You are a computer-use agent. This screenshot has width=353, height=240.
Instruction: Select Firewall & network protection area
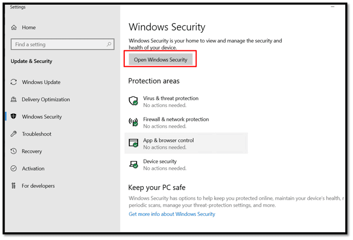coord(176,119)
